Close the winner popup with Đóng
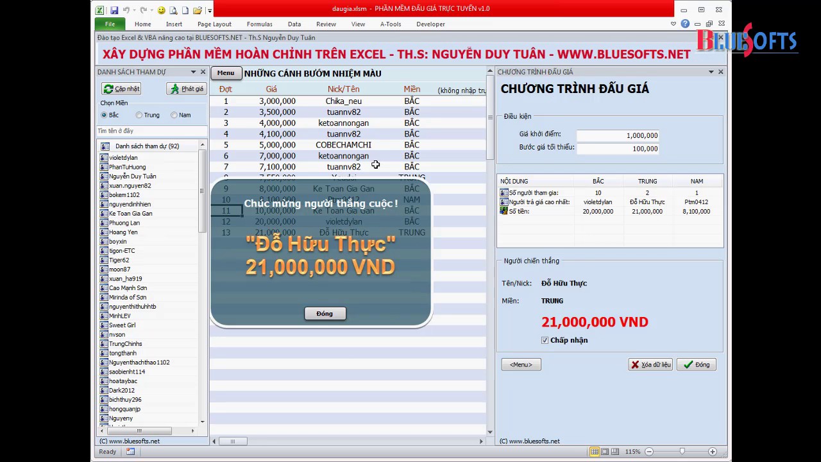The image size is (821, 462). point(325,313)
